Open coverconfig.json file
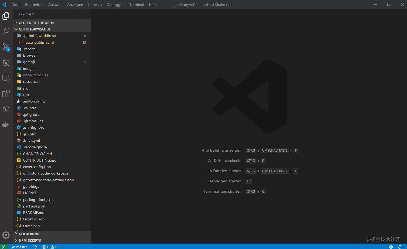 [52, 167]
